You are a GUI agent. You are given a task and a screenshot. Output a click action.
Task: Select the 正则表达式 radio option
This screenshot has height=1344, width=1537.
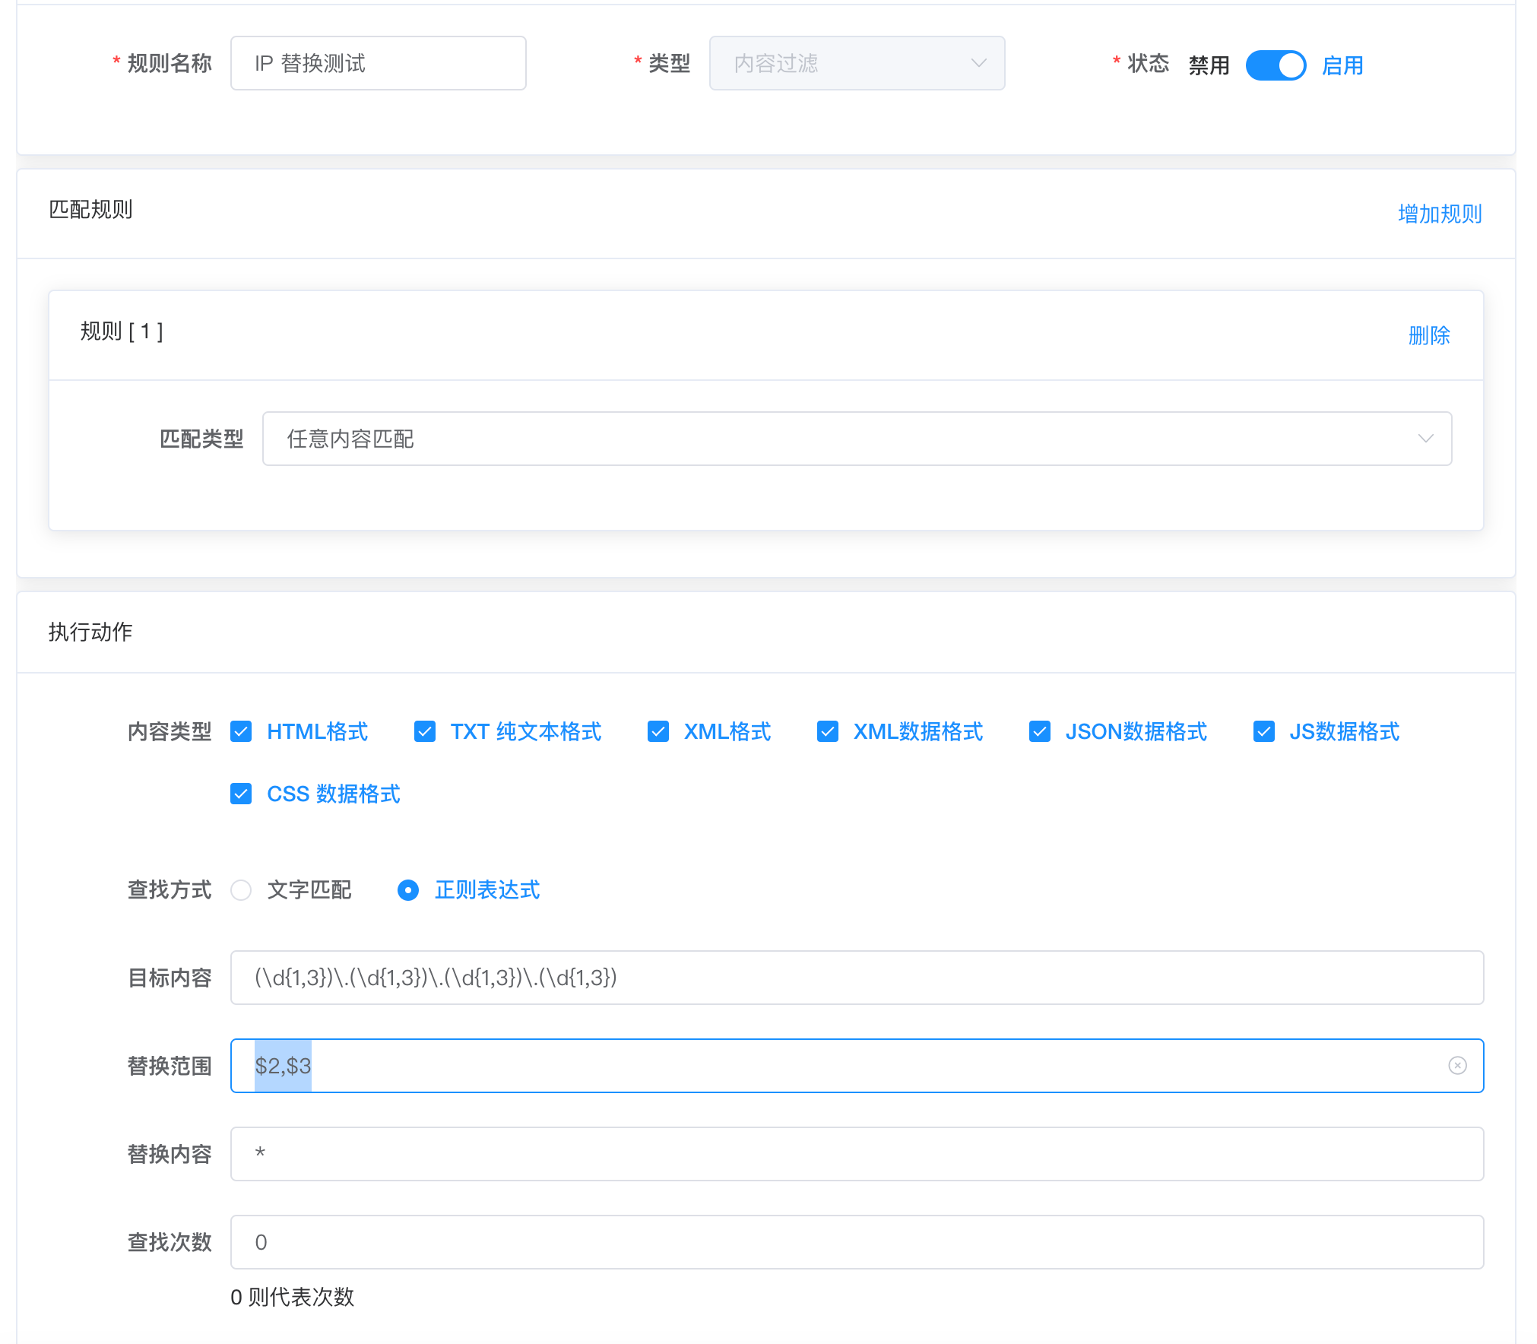click(408, 889)
